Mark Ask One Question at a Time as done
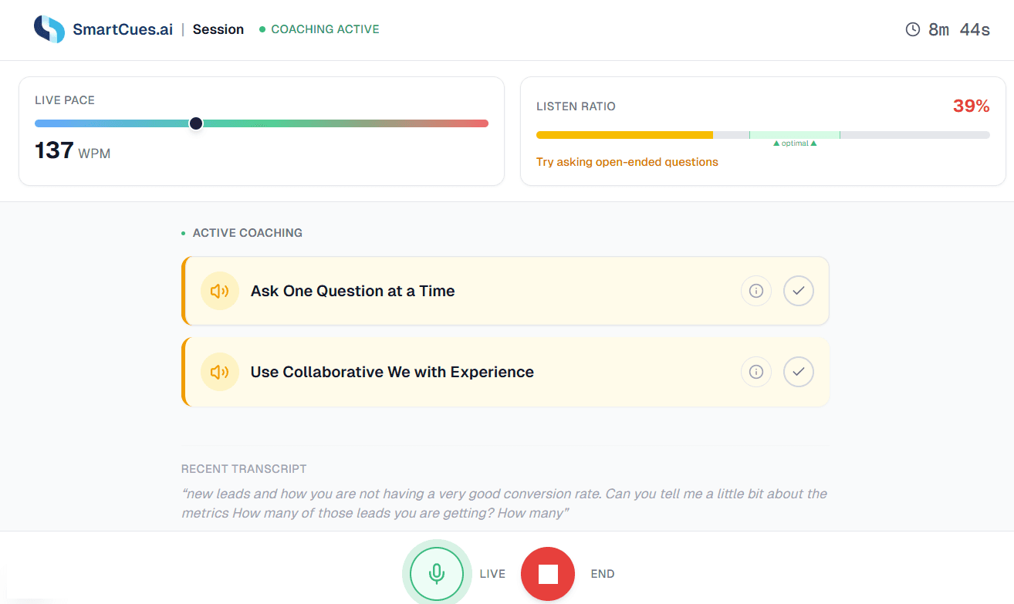This screenshot has width=1014, height=604. 799,291
